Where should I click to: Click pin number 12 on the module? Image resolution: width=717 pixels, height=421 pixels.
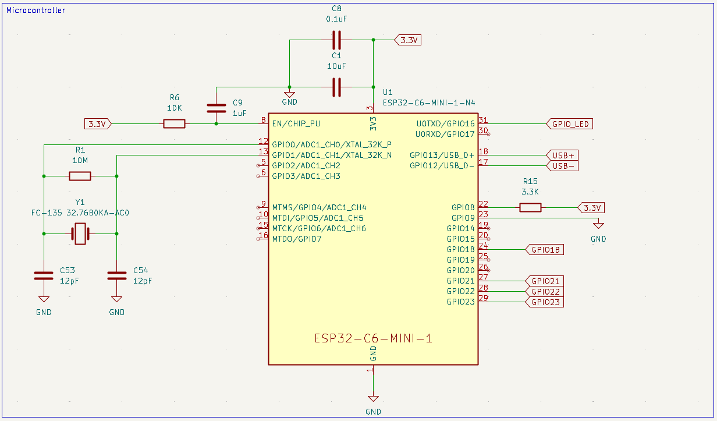(x=263, y=141)
